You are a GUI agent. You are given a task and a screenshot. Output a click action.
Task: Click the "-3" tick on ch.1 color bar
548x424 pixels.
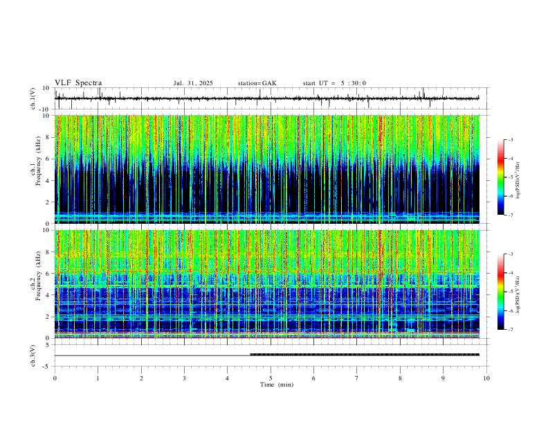coord(510,139)
